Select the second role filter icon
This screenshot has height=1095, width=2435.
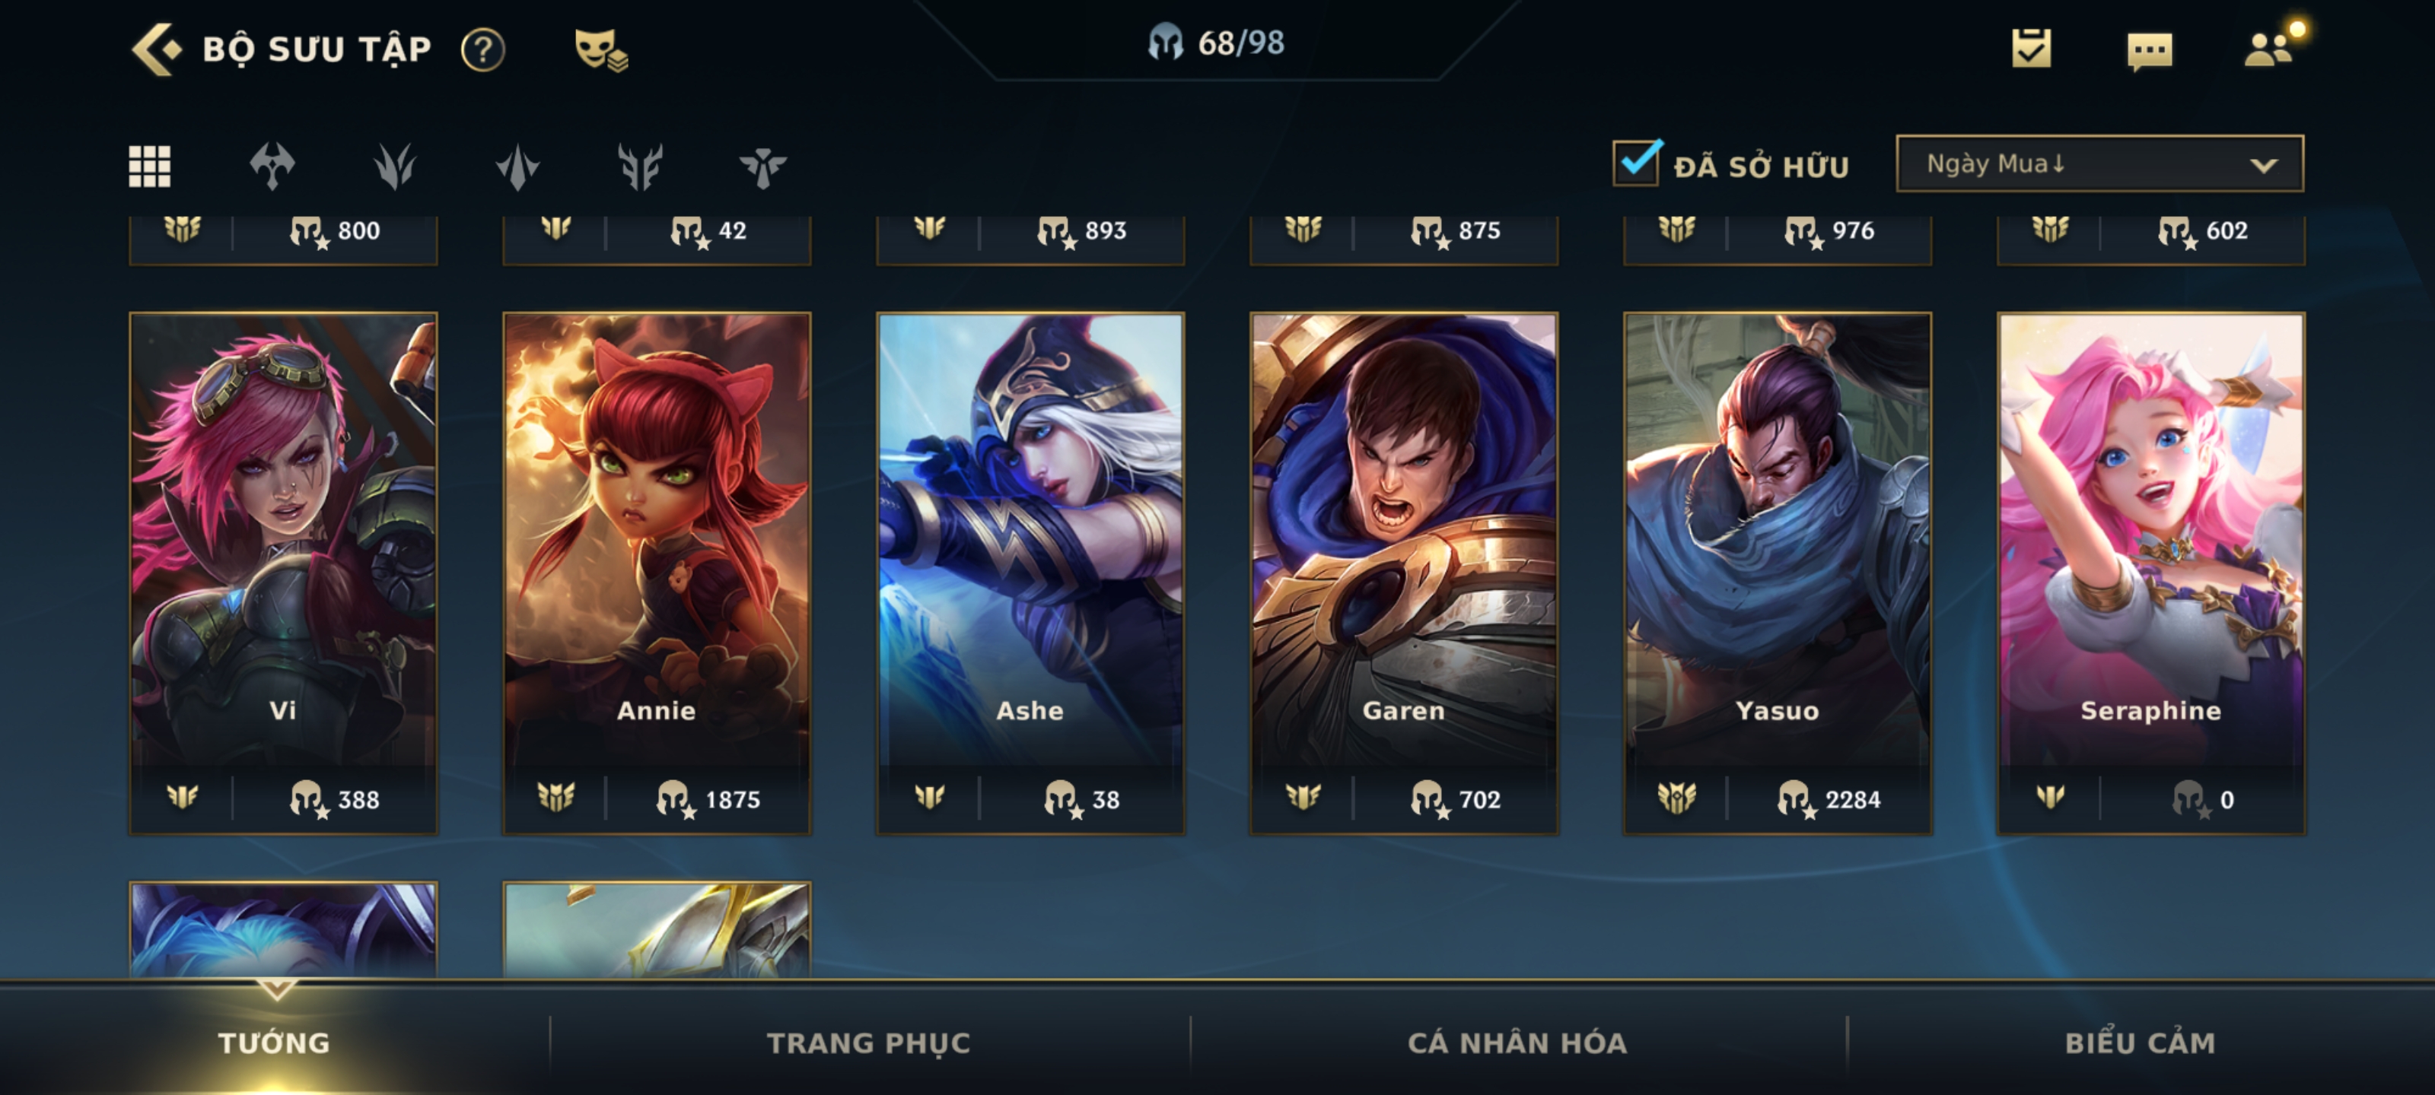395,167
